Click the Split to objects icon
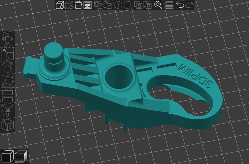Screen dimensions: 249x164 [138, 5]
